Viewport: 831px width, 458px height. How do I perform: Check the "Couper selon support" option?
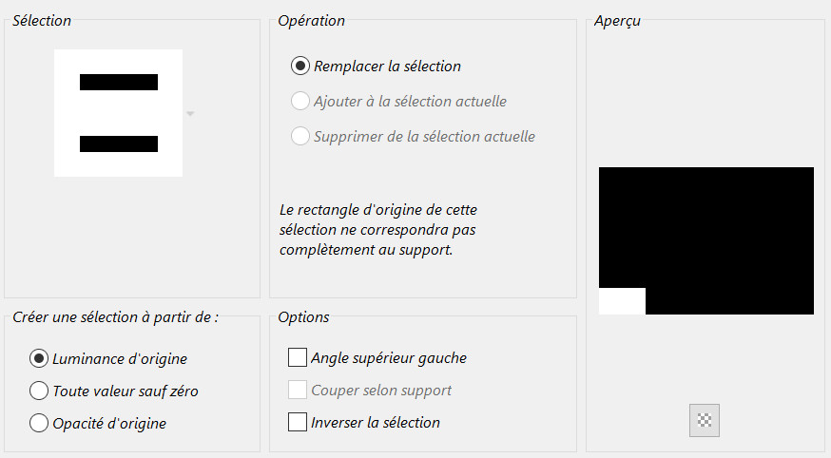(298, 391)
